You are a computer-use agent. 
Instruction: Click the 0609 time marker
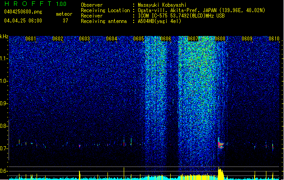247,39
